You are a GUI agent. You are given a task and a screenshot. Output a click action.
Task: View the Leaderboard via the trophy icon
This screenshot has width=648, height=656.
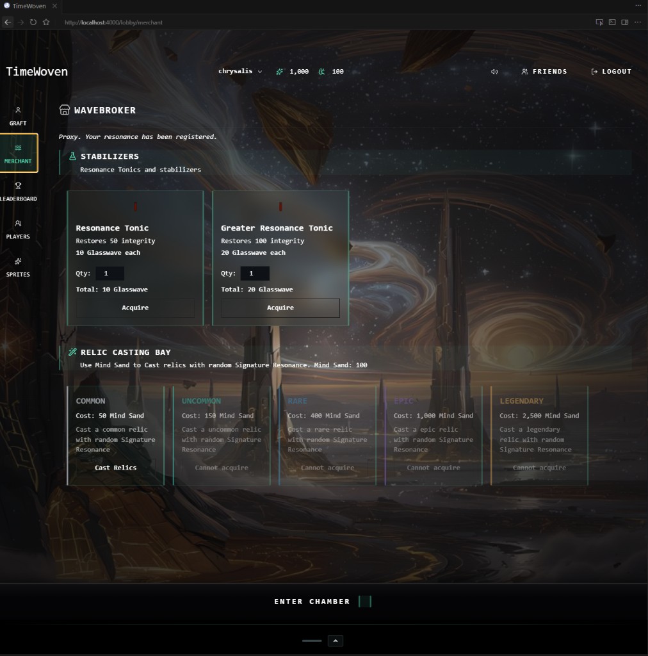point(18,186)
